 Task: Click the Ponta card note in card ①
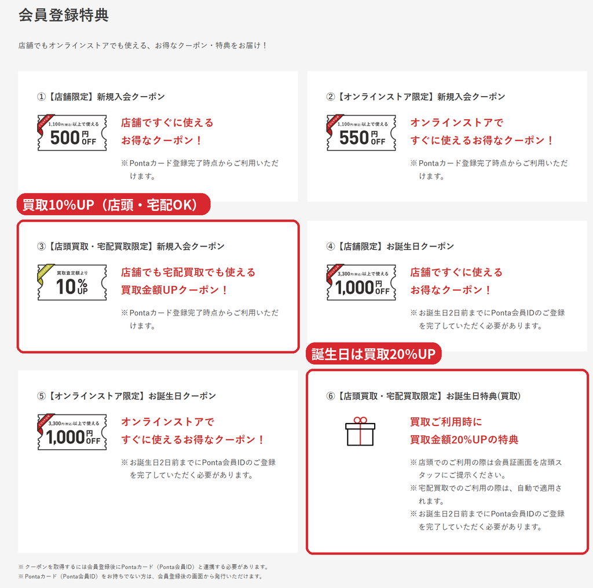click(x=200, y=170)
